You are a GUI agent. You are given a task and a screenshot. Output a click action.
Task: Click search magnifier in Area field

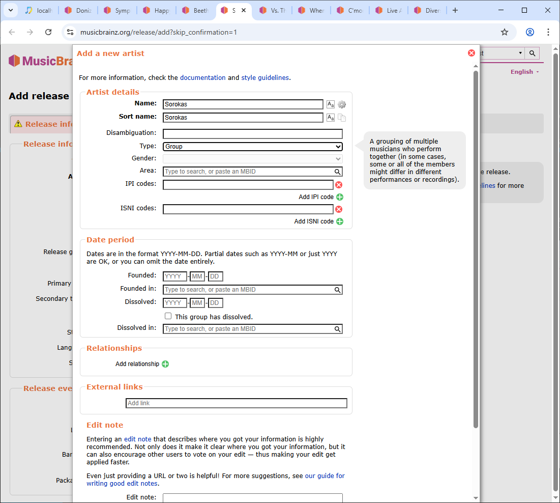click(x=337, y=172)
